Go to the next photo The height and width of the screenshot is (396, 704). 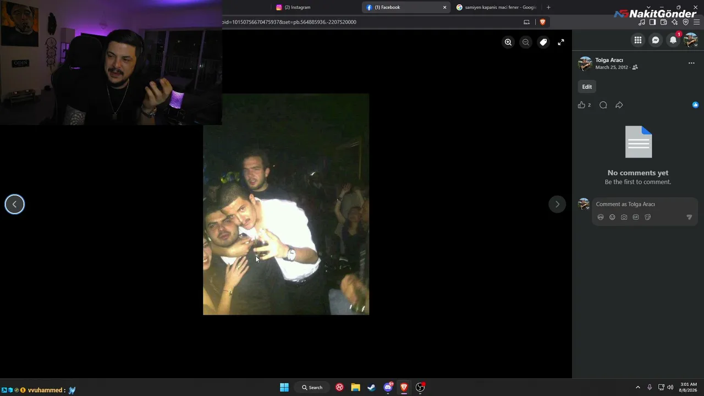pos(557,204)
